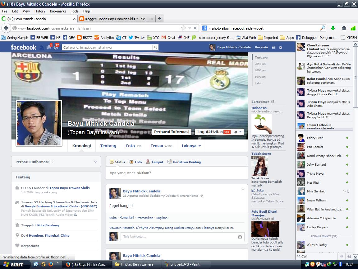Close the Bayu Mitnick Candela tab

click(x=74, y=19)
